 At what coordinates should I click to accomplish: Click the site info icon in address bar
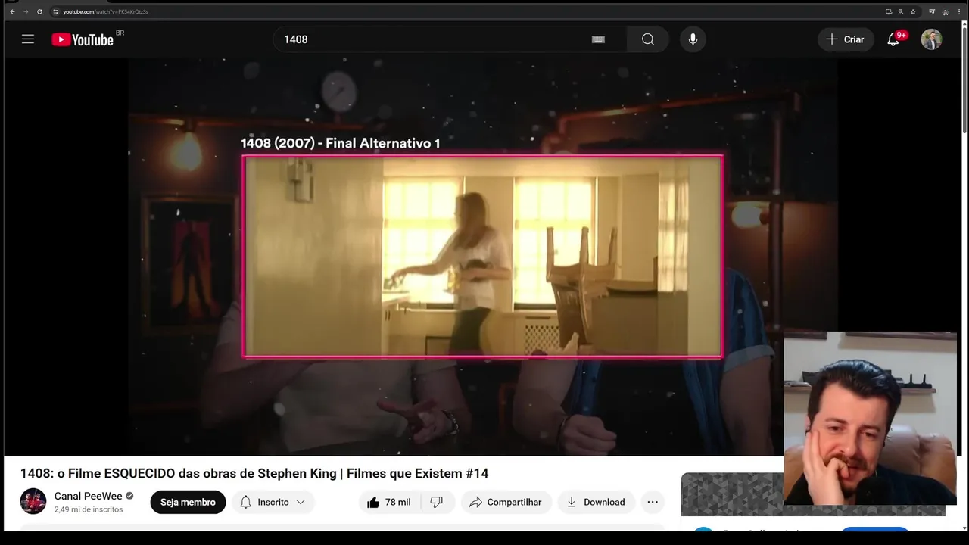(55, 11)
